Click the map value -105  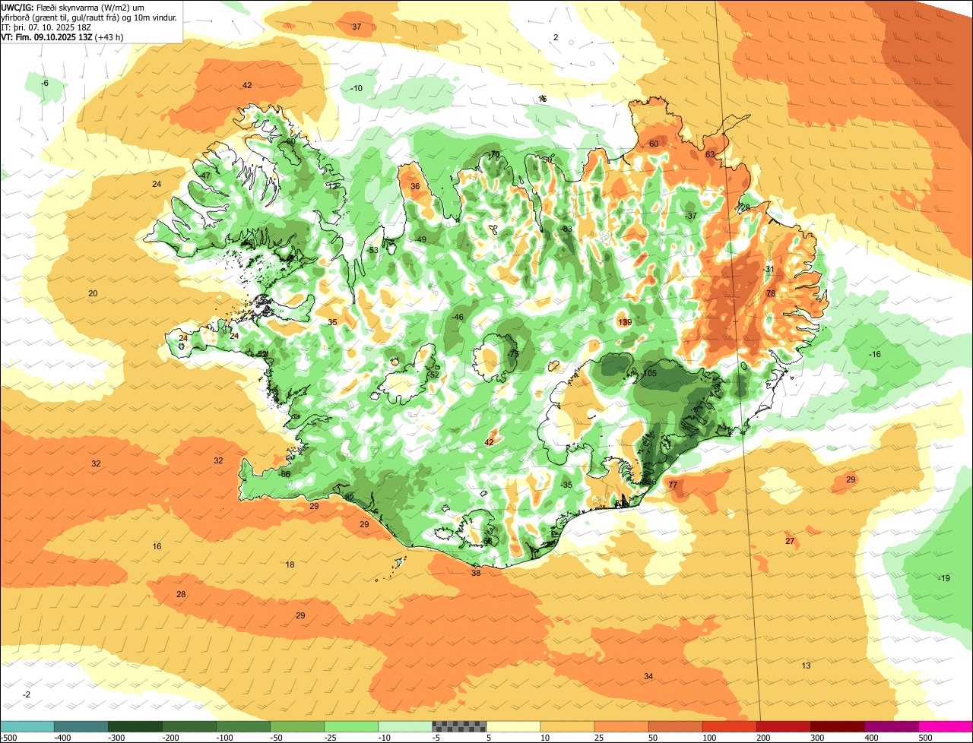click(x=648, y=373)
